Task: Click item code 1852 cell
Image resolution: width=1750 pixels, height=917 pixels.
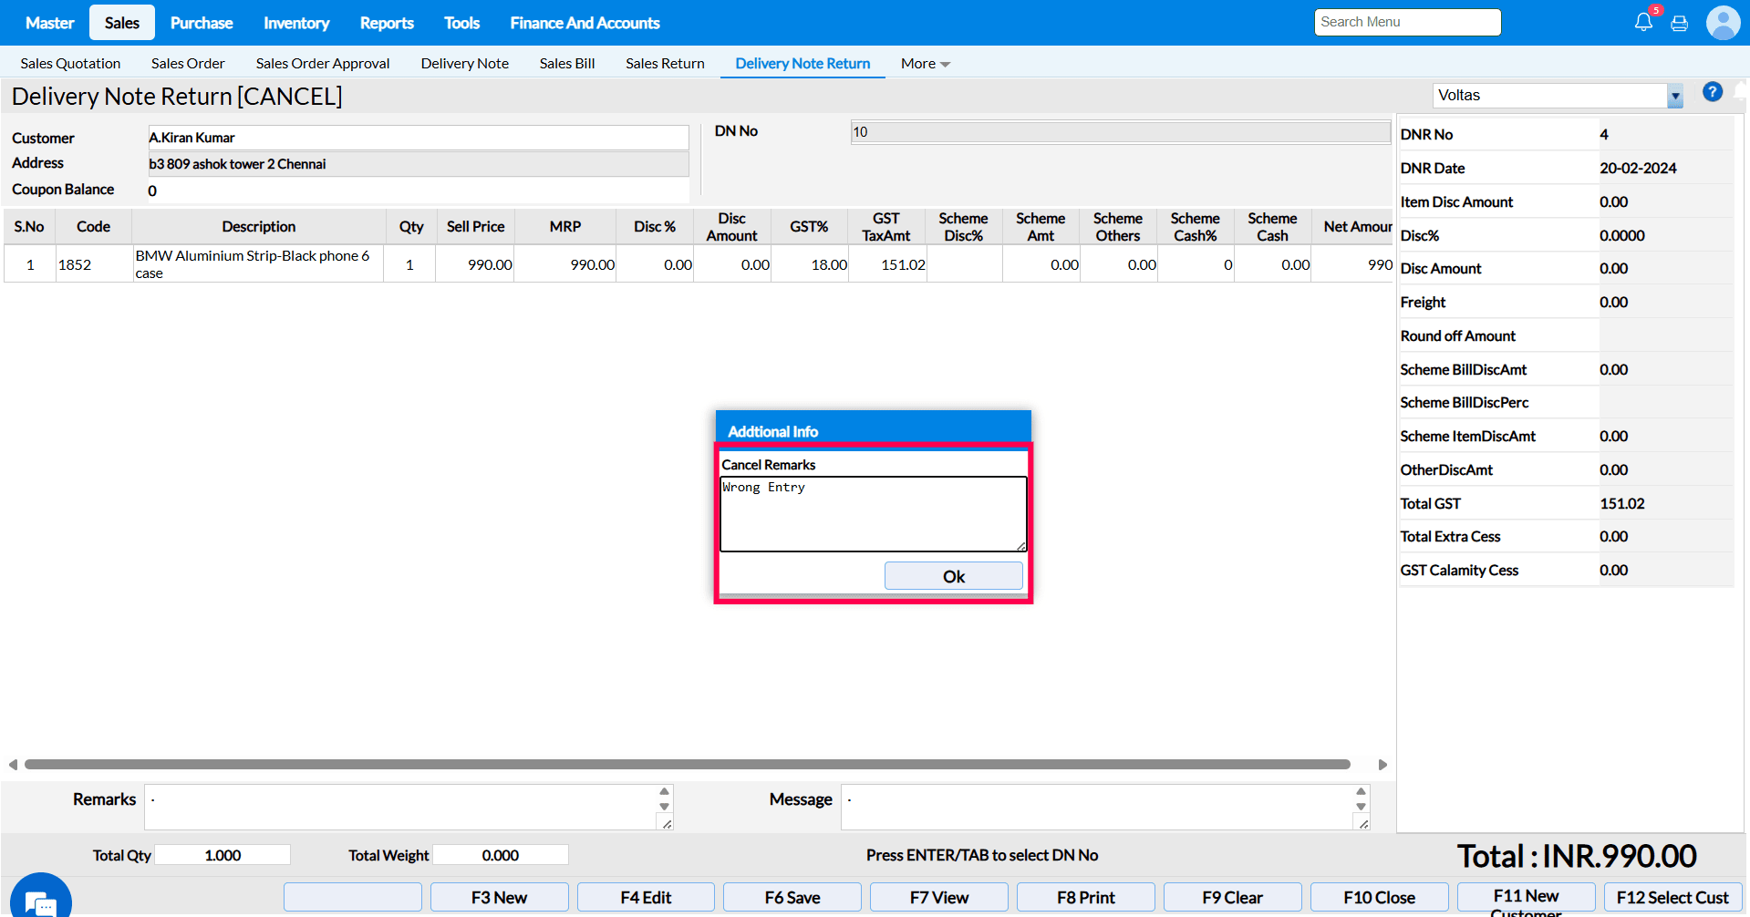Action: tap(94, 264)
